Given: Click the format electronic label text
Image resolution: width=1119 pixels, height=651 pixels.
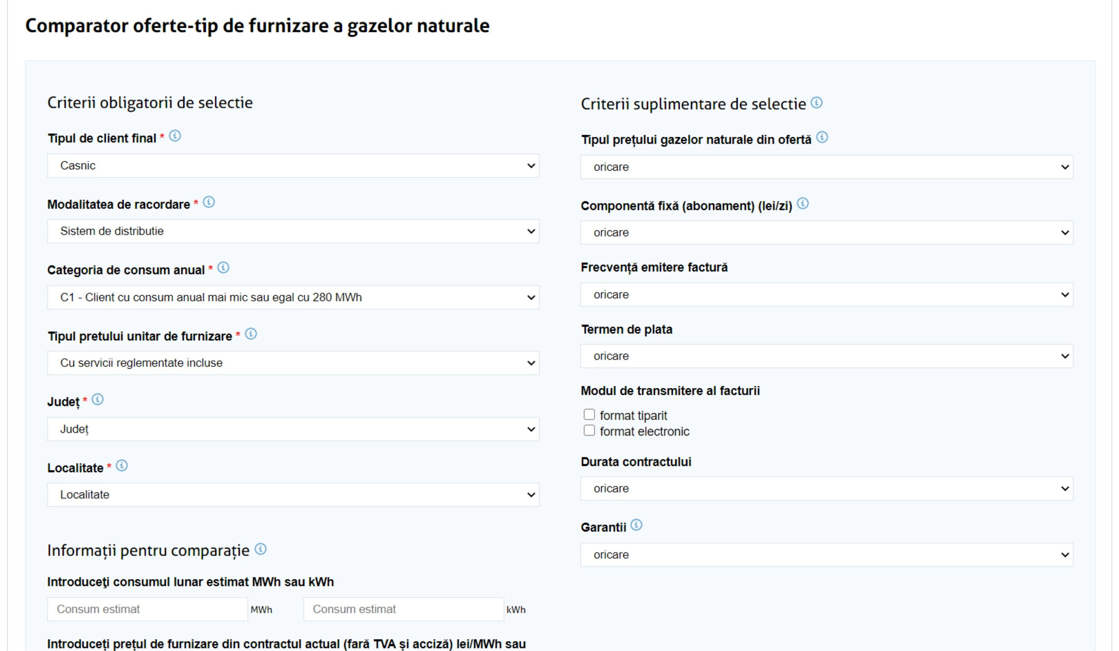Looking at the screenshot, I should click(x=644, y=431).
